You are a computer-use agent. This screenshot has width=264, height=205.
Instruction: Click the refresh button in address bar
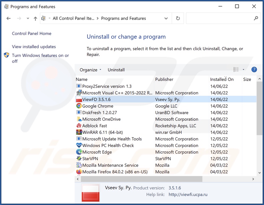click(x=178, y=18)
